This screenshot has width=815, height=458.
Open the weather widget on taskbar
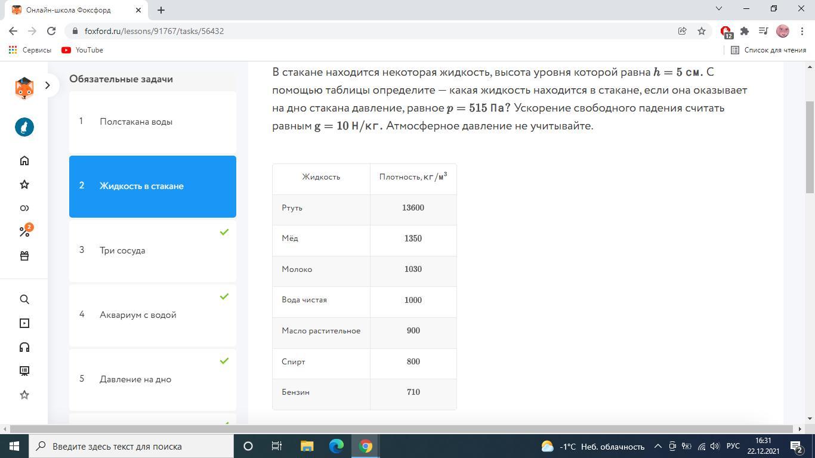pyautogui.click(x=592, y=446)
